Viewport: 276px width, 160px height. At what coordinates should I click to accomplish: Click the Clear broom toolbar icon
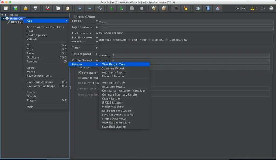(x=154, y=8)
